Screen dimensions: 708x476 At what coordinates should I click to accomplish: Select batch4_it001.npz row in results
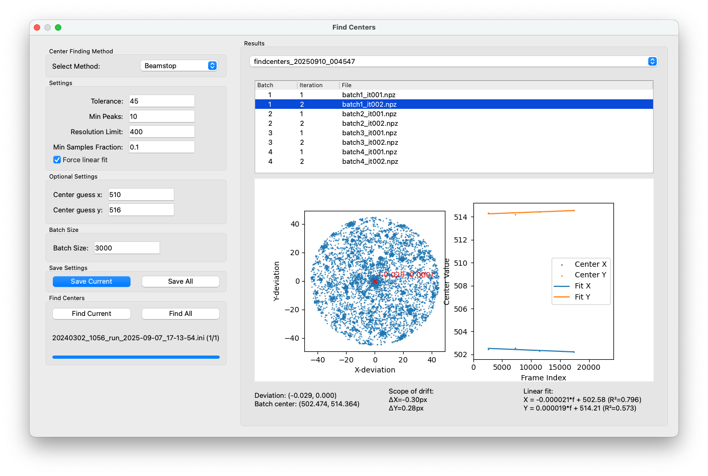click(454, 152)
